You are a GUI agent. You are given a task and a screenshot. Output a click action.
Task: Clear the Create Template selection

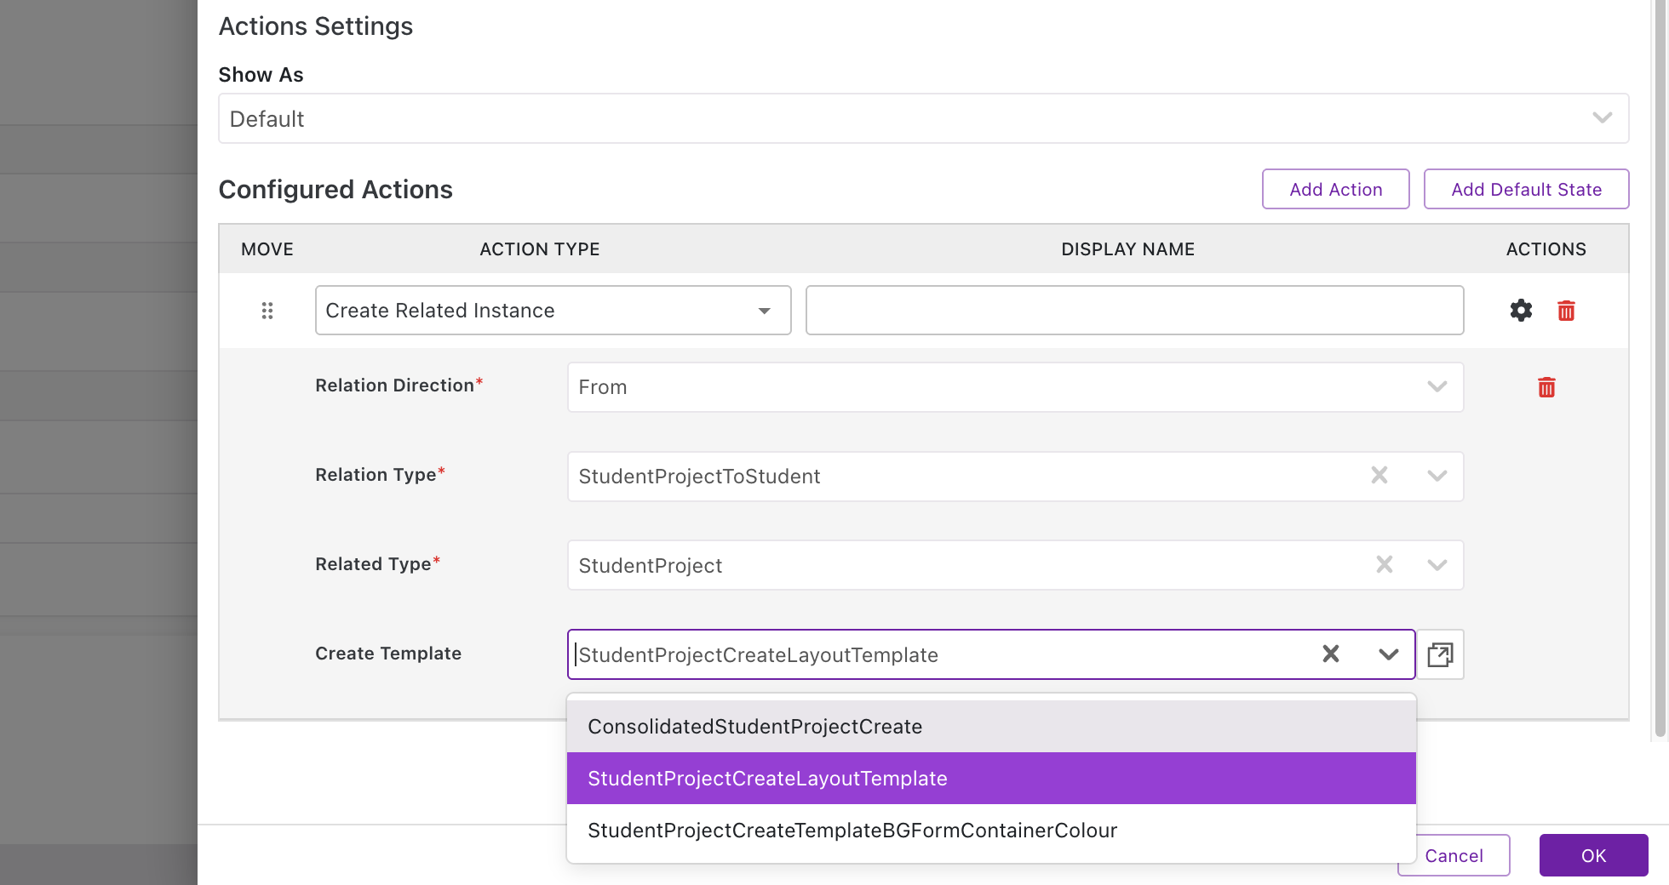tap(1331, 654)
